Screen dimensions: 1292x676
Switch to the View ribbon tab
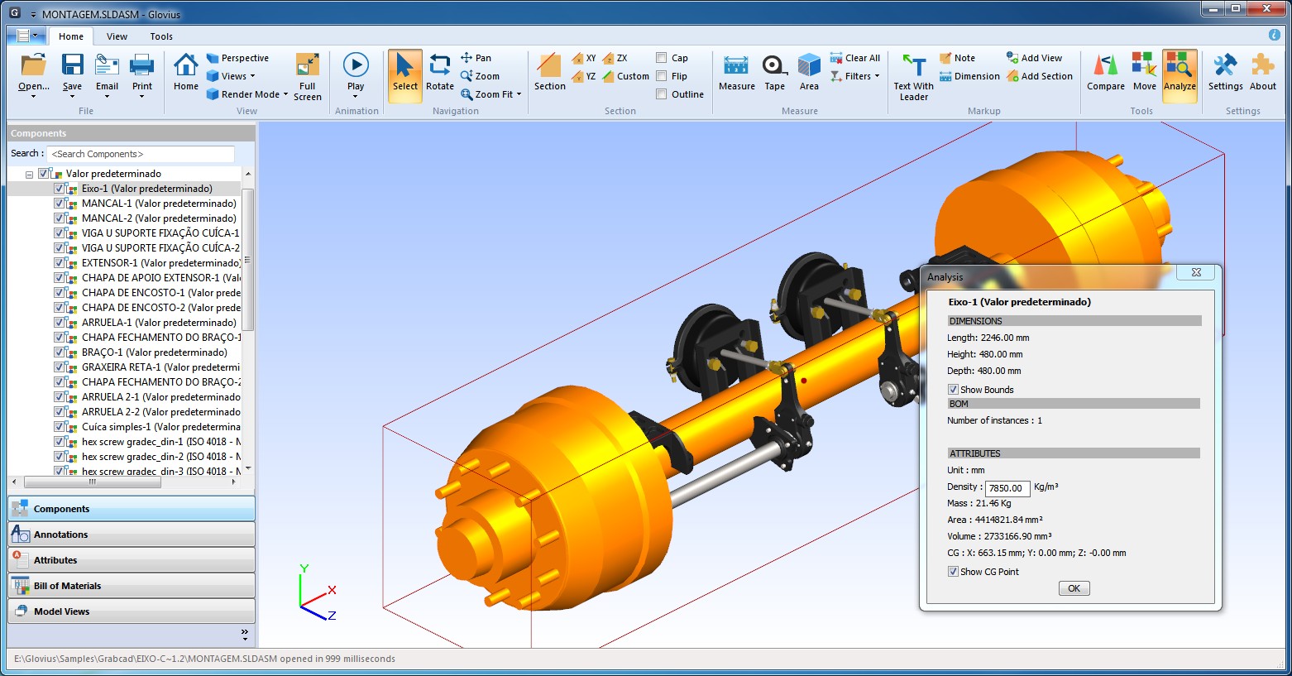tap(117, 36)
